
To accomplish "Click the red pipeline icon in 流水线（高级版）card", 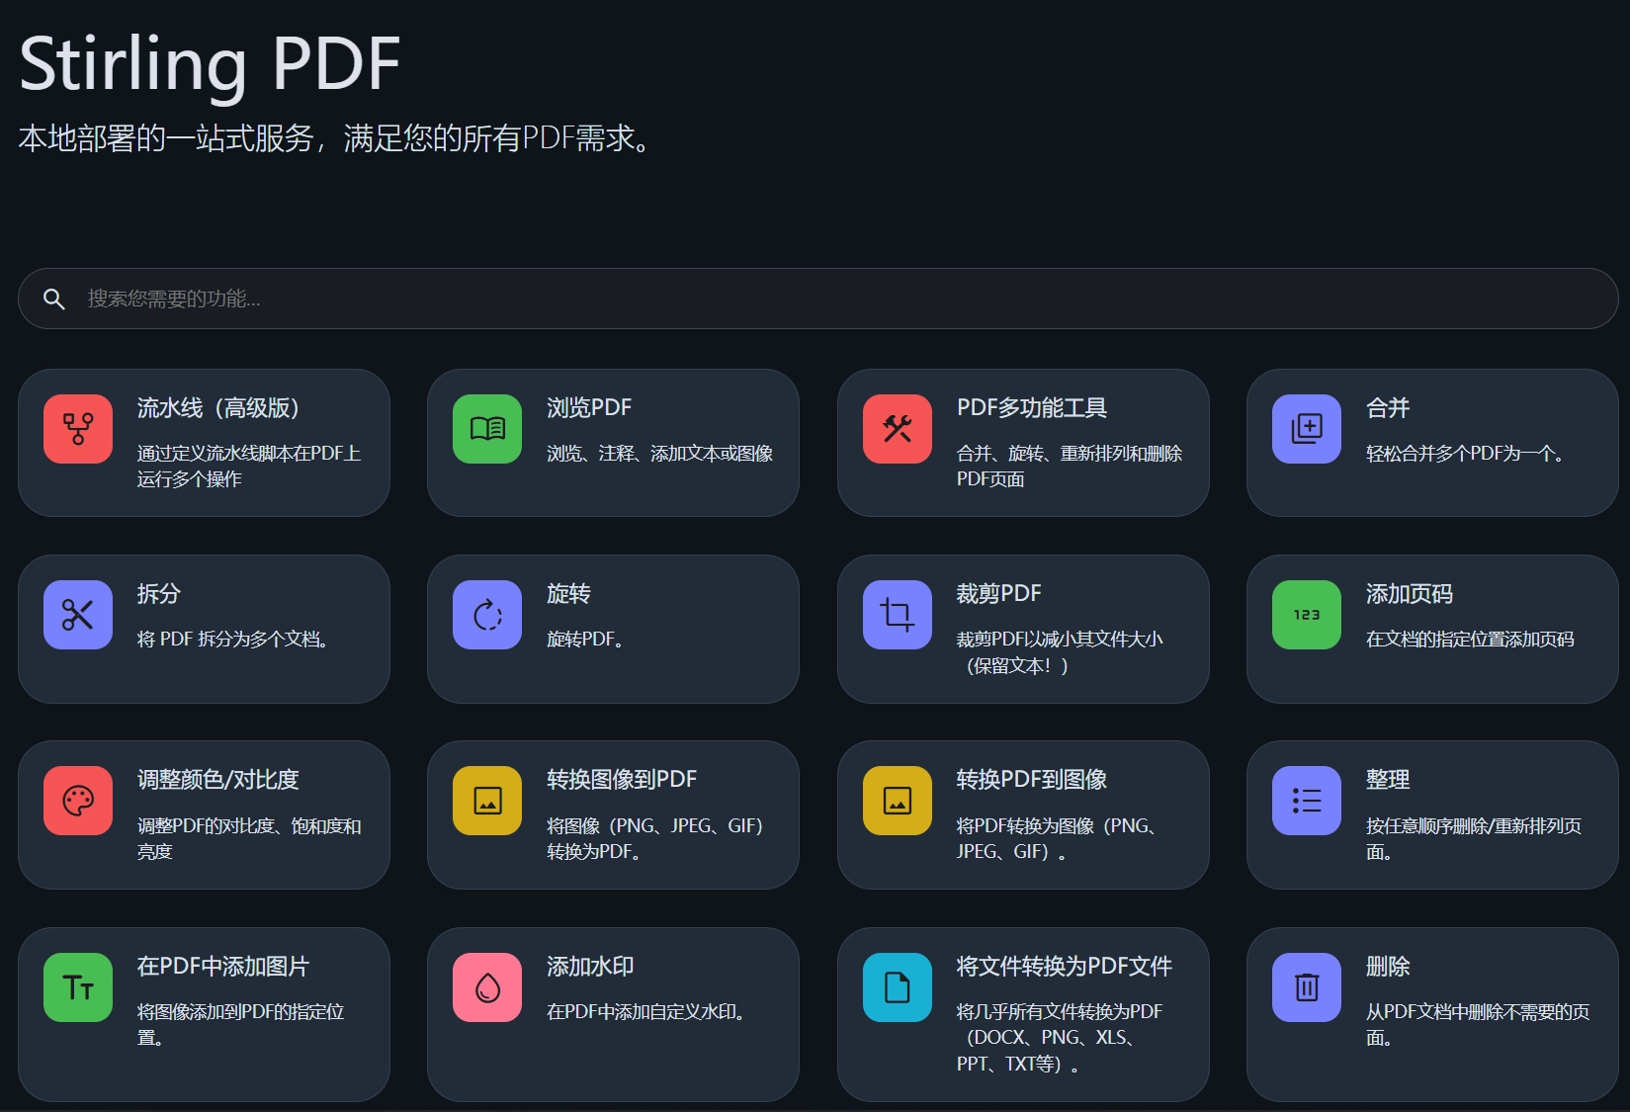I will click(78, 429).
